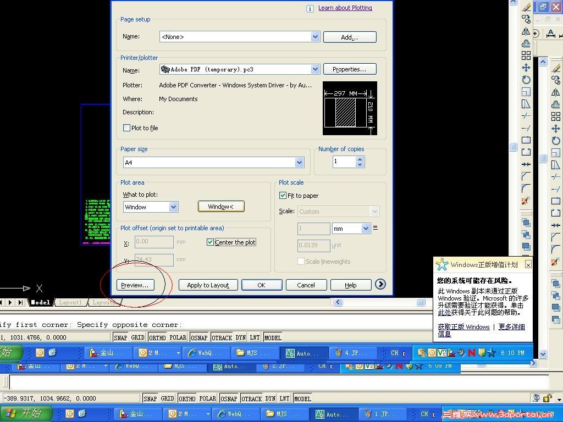The width and height of the screenshot is (563, 422).
Task: Select Offset tool in the toolbar nearest the dialog
Action: [526, 43]
